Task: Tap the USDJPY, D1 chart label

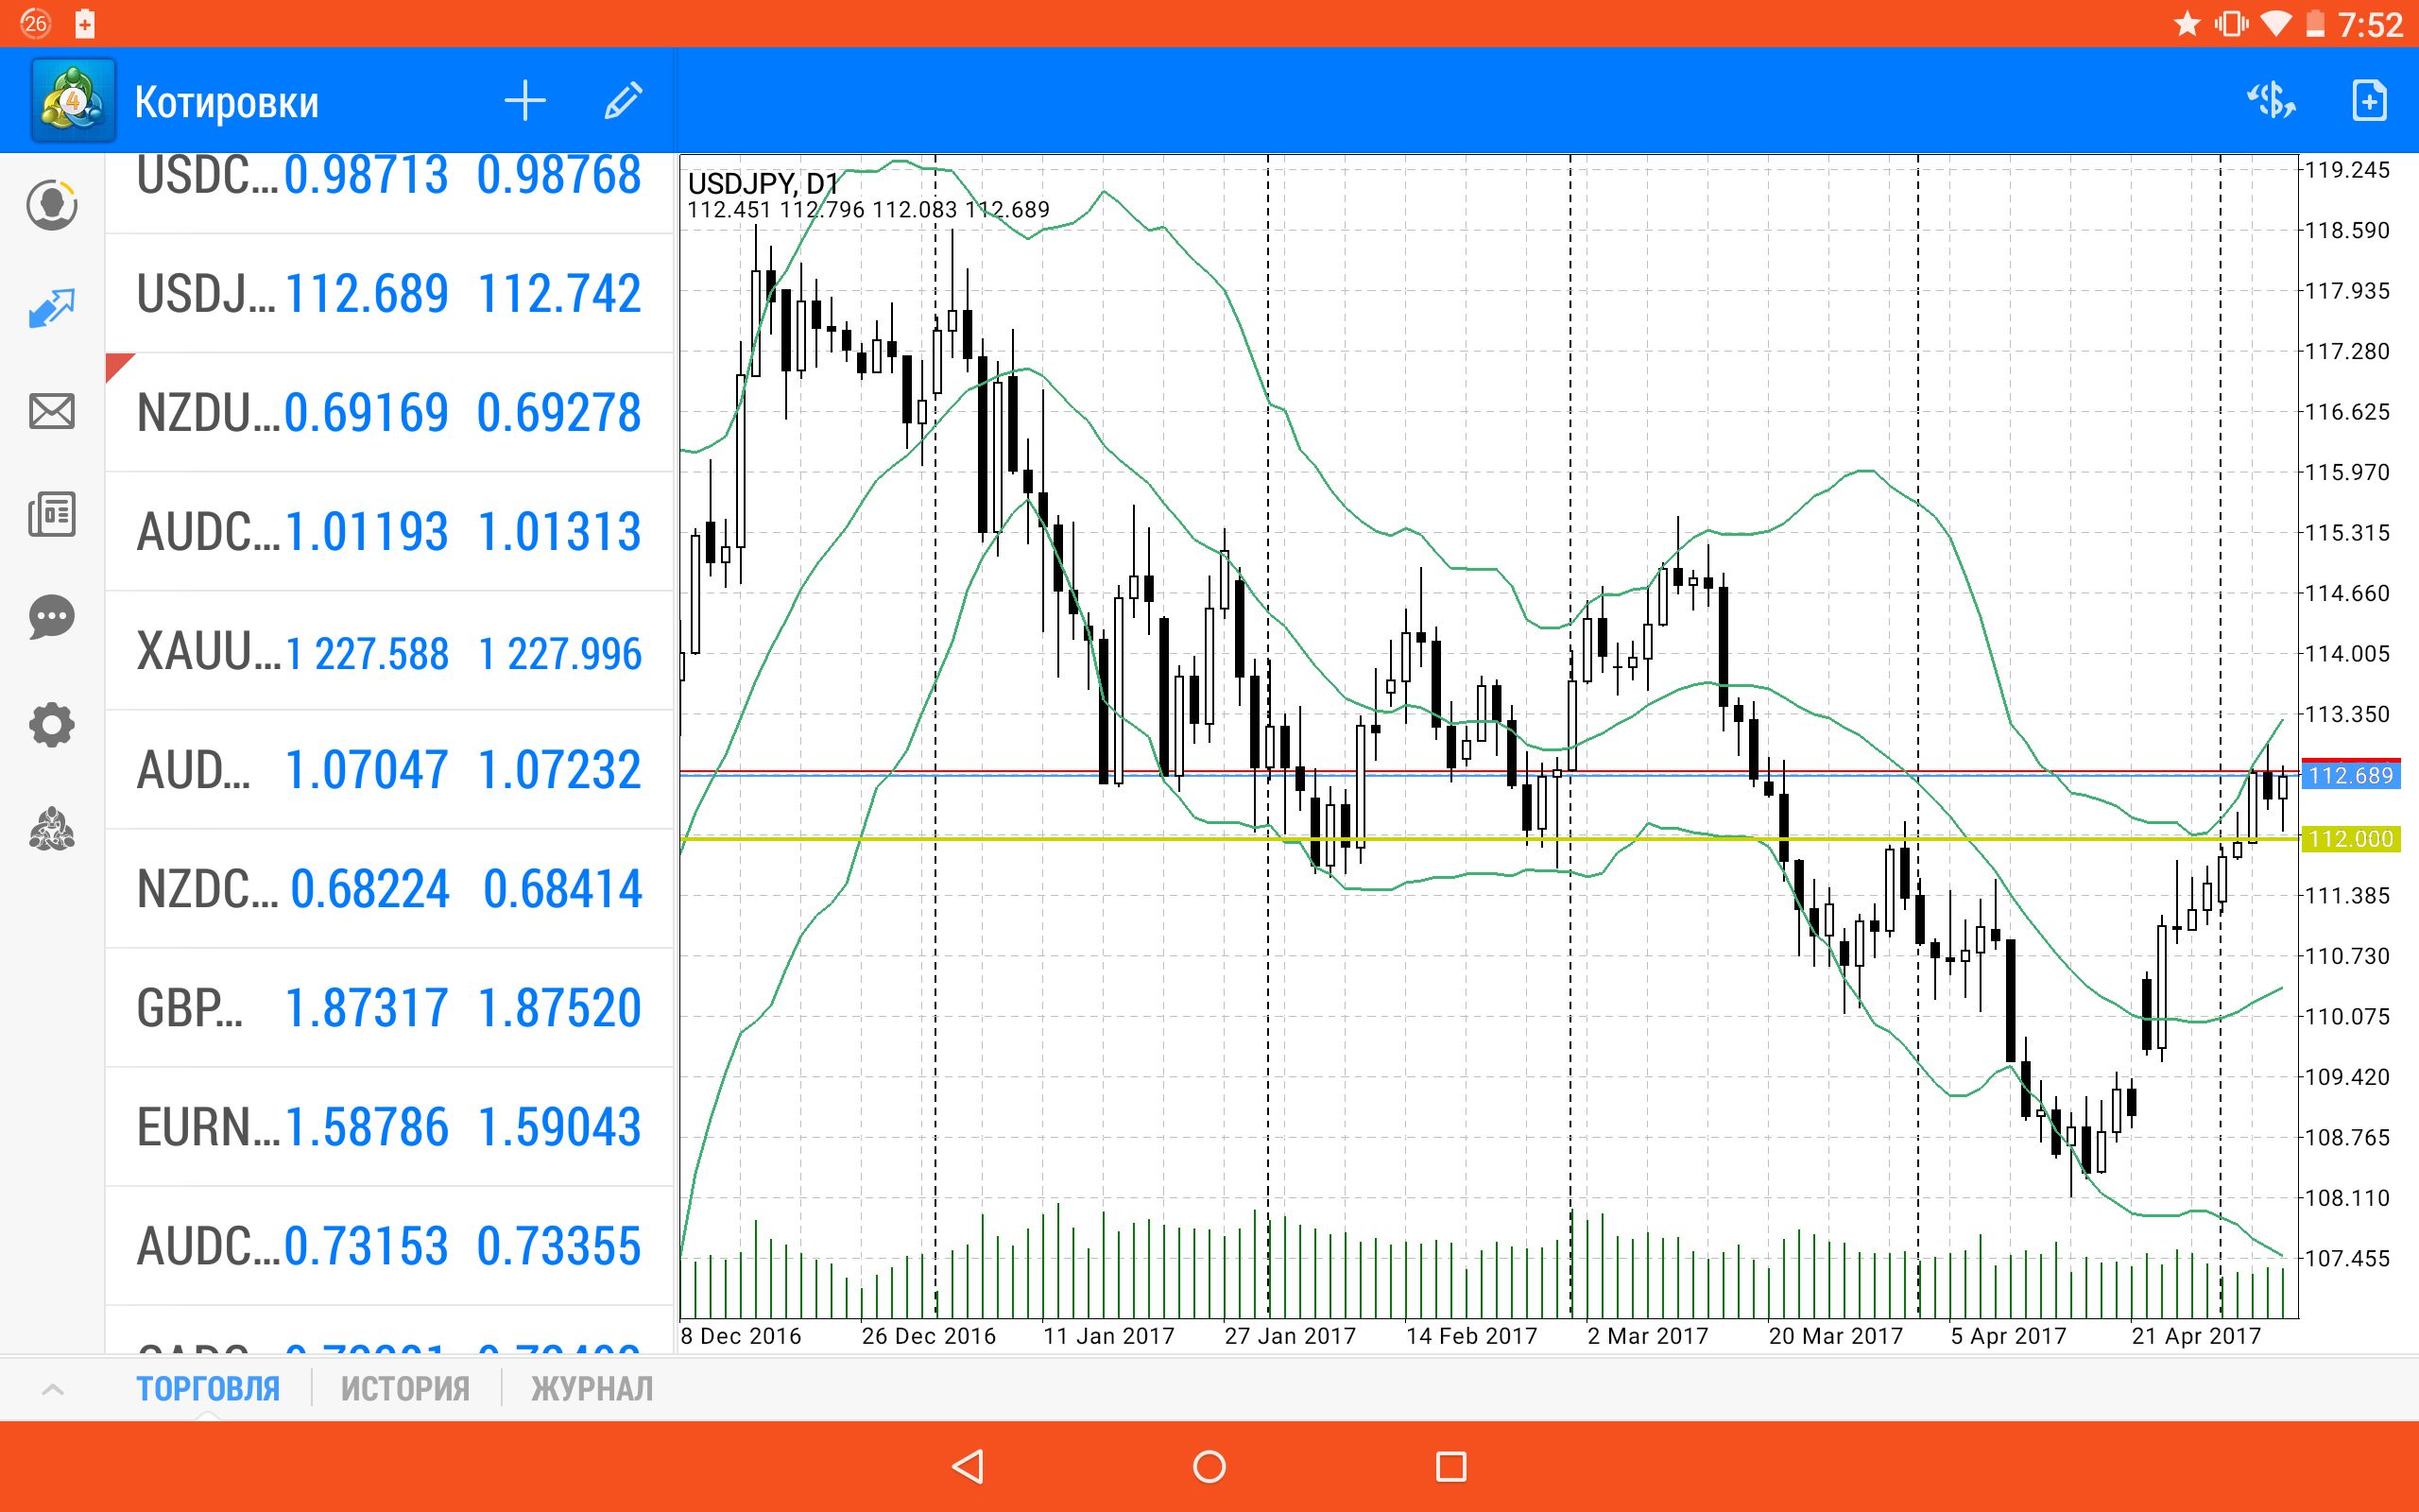Action: click(763, 183)
